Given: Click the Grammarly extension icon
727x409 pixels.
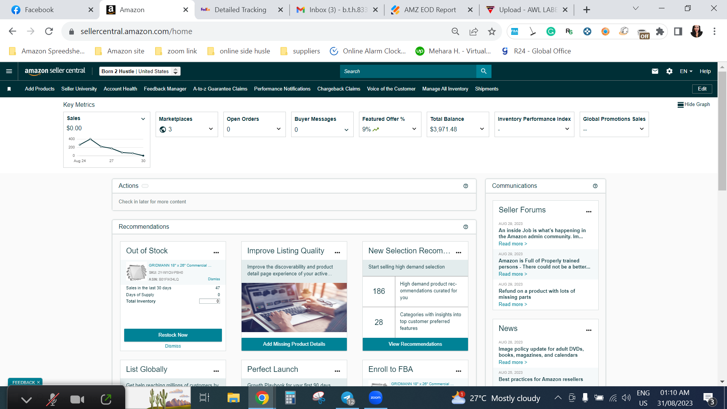Looking at the screenshot, I should click(551, 31).
